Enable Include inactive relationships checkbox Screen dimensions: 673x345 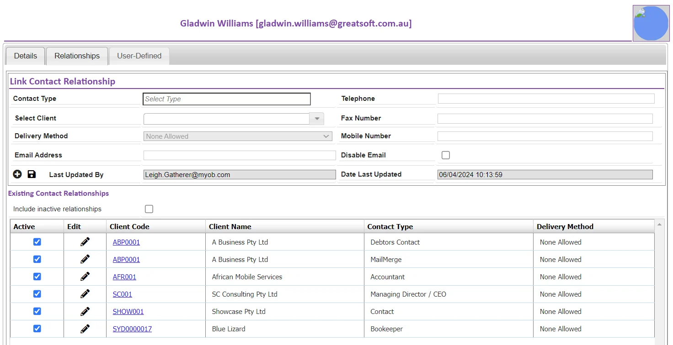149,209
